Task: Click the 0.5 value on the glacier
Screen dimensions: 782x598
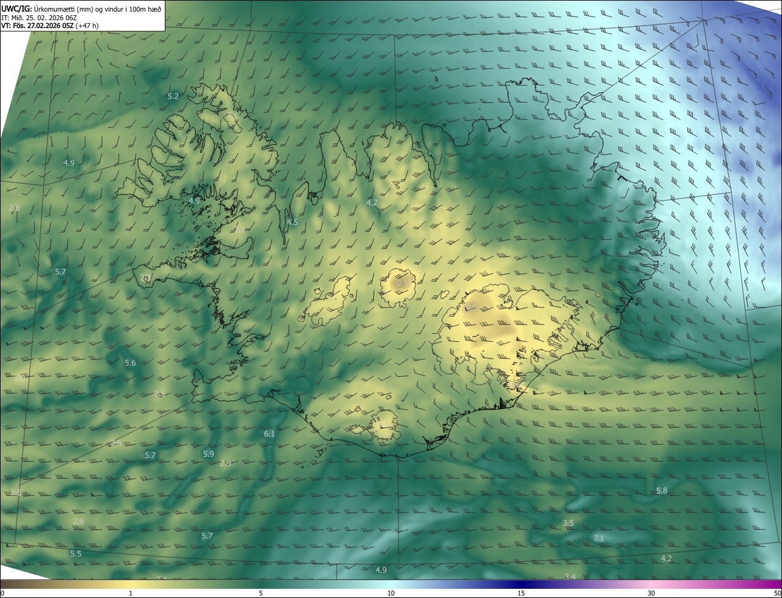Action: pos(403,282)
